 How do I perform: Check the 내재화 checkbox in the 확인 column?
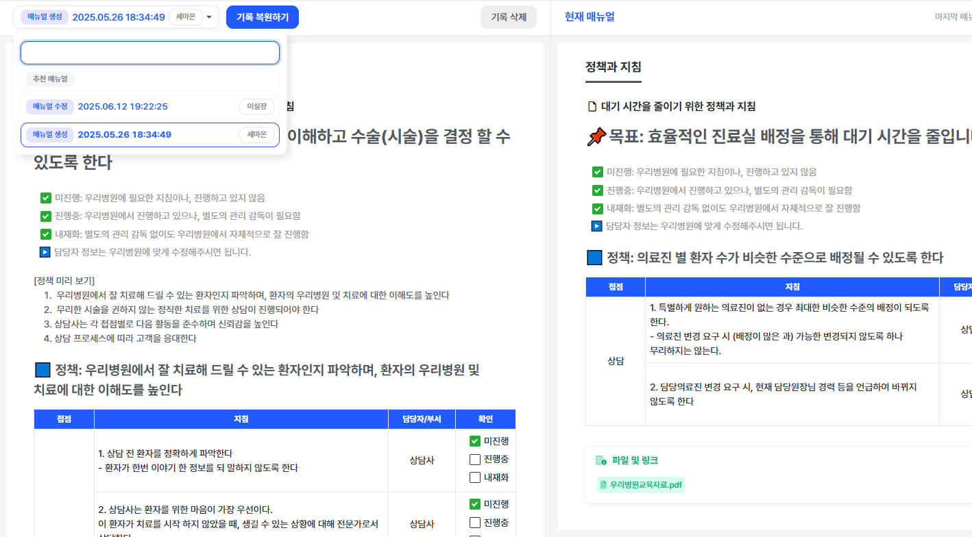click(474, 477)
